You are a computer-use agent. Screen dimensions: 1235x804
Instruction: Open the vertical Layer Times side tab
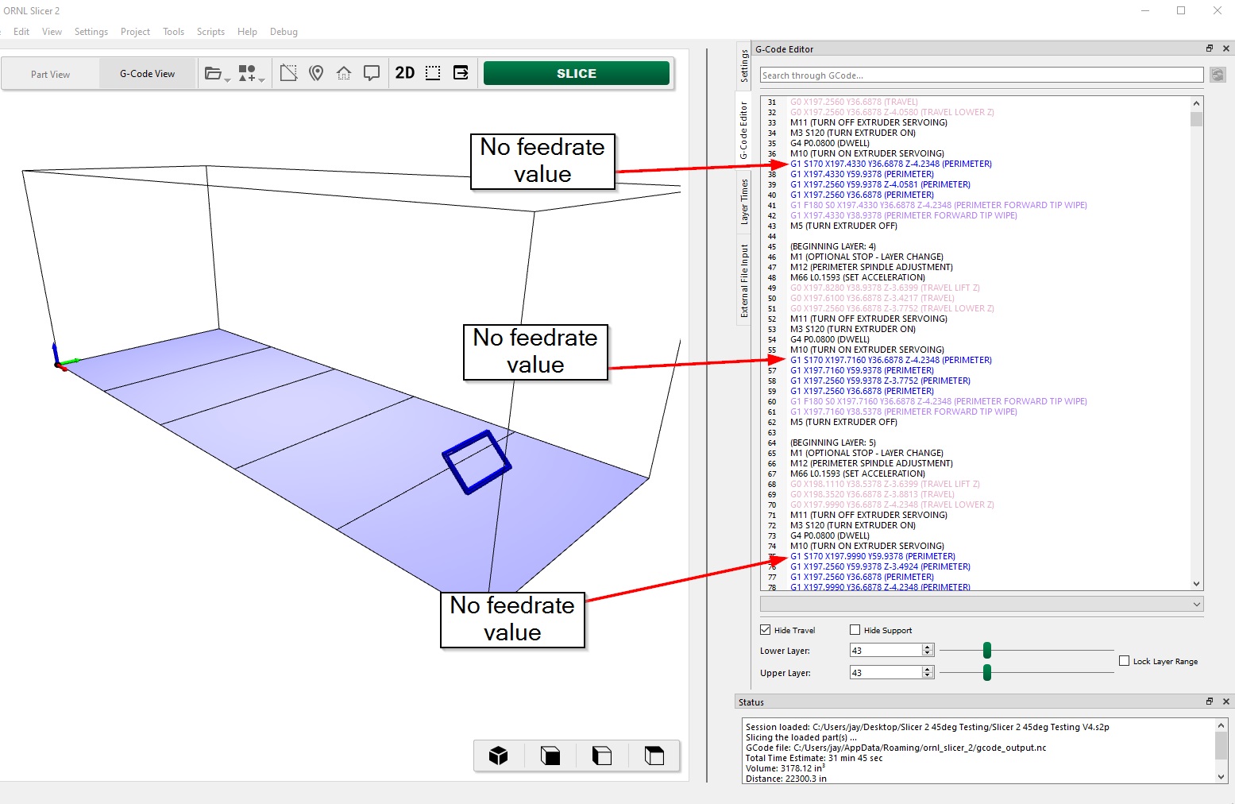tap(743, 201)
